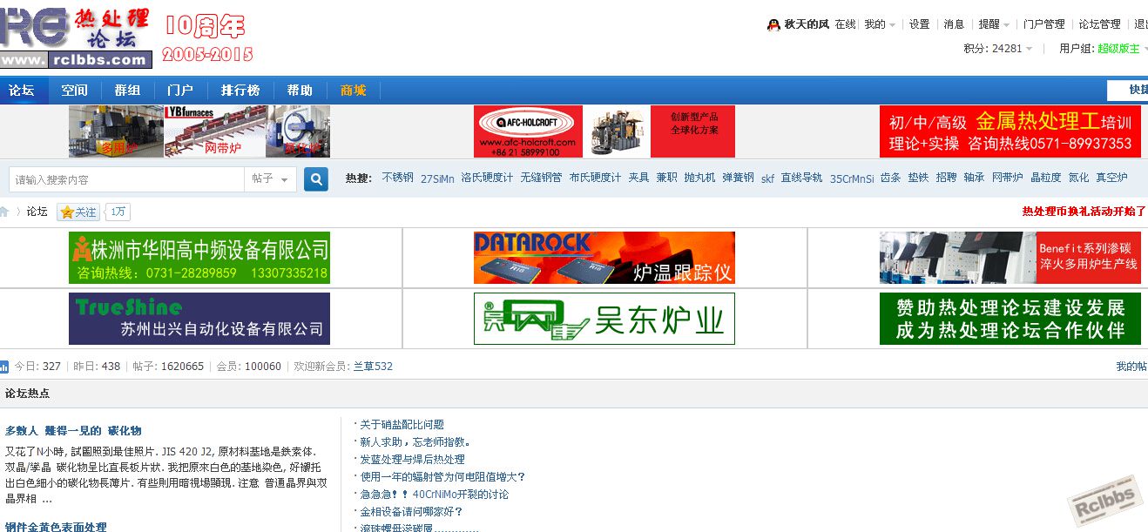
Task: Open the 金属热处理工培训 banner ad
Action: pyautogui.click(x=1010, y=131)
